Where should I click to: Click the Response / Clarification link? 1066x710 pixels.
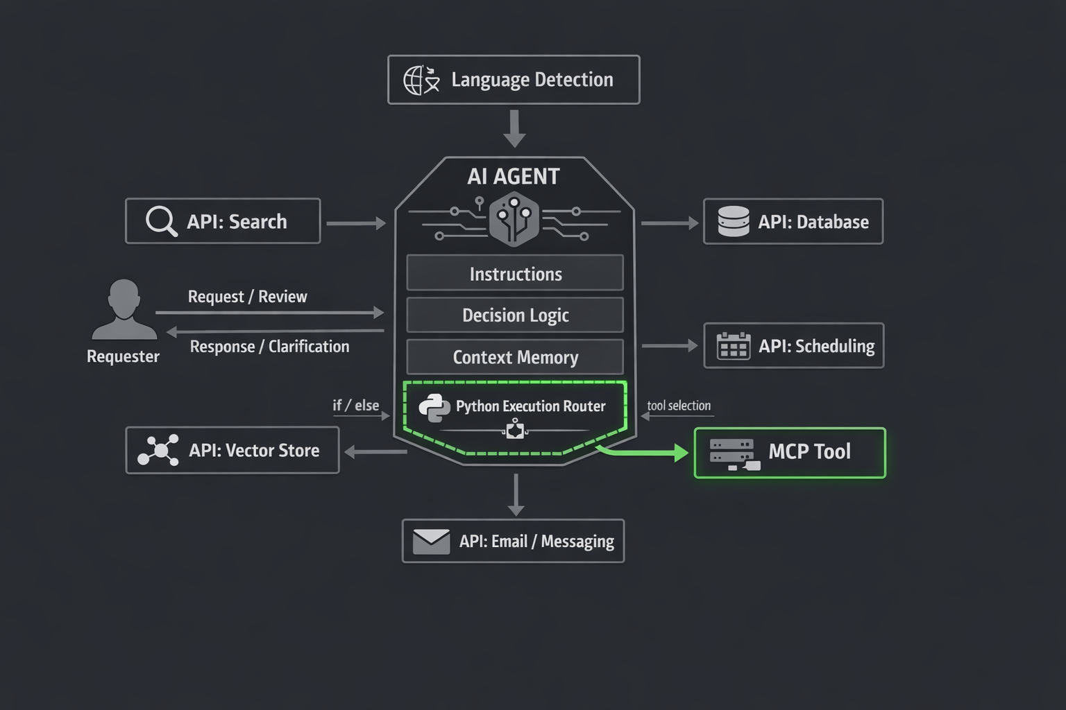(269, 346)
